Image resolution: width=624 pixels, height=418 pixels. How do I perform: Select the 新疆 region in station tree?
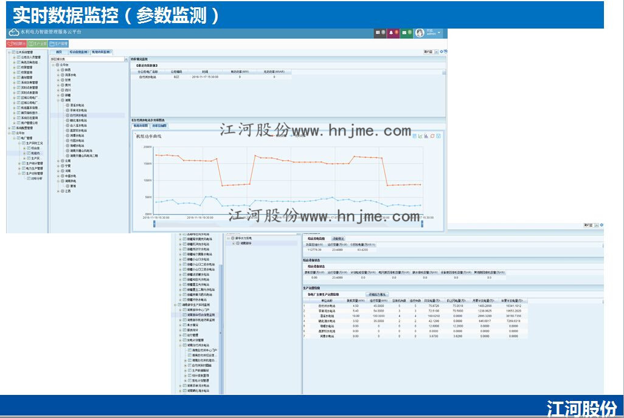68,95
